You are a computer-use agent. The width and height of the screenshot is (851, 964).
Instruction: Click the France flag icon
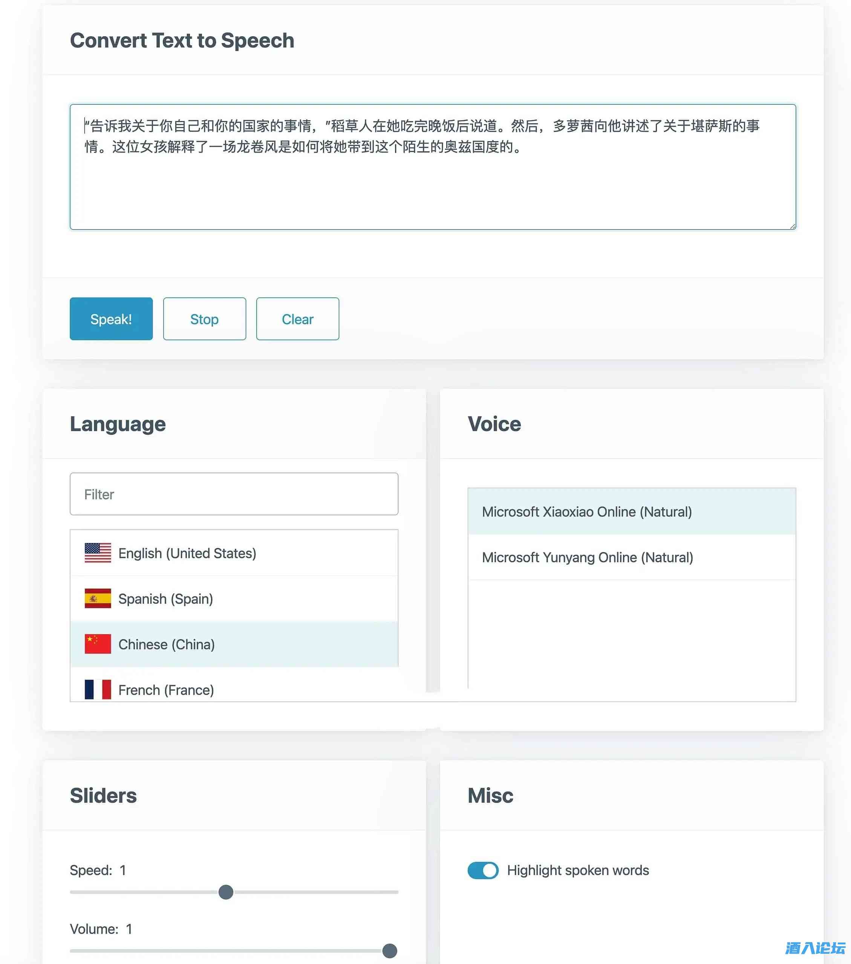click(98, 690)
